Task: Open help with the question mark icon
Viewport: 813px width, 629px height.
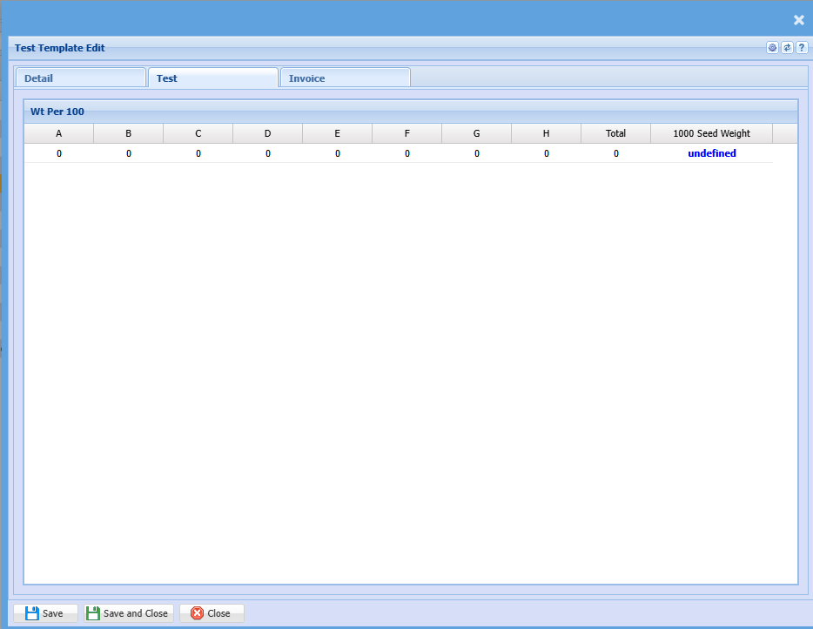Action: click(802, 48)
